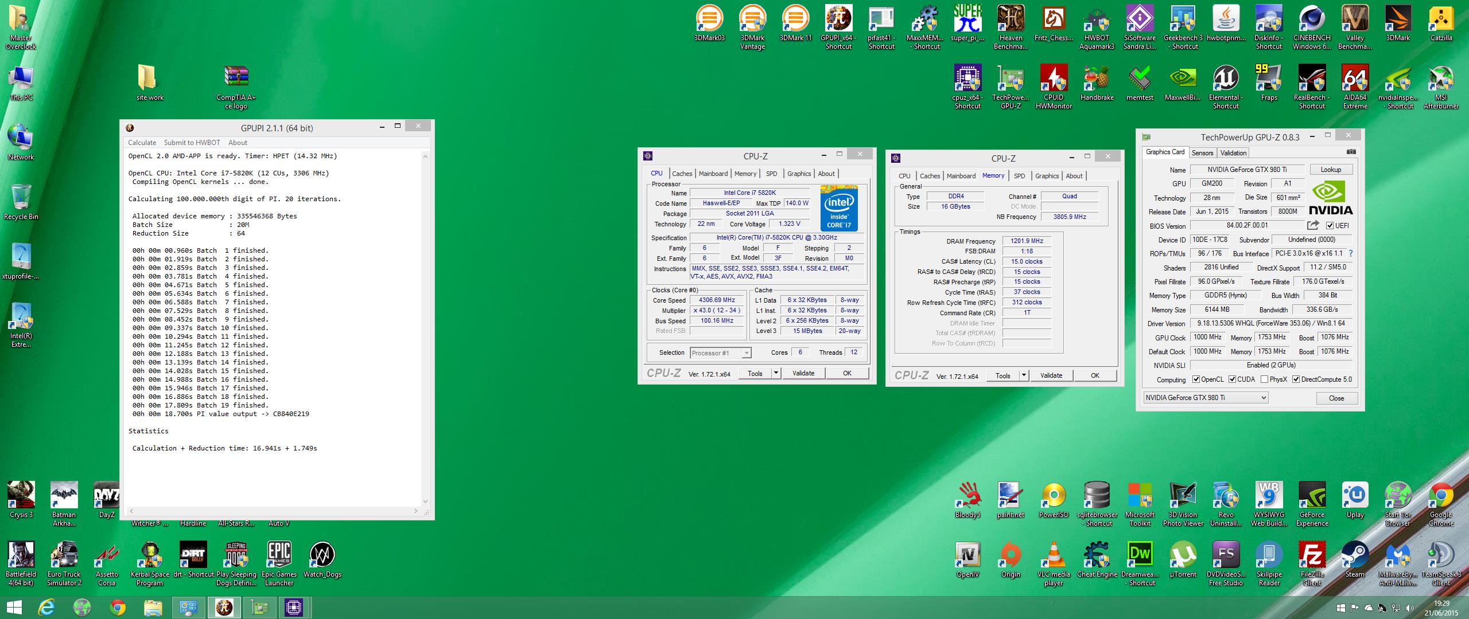Open VLC media player desktop icon
The width and height of the screenshot is (1469, 619).
(1054, 563)
